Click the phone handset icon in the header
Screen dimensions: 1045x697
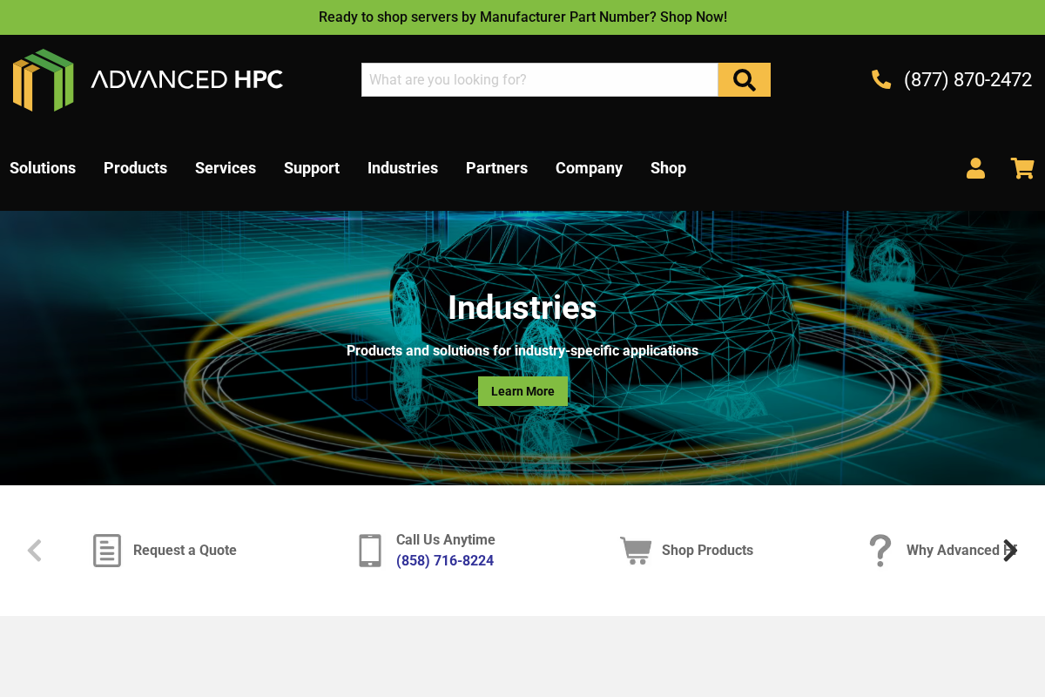coord(881,79)
